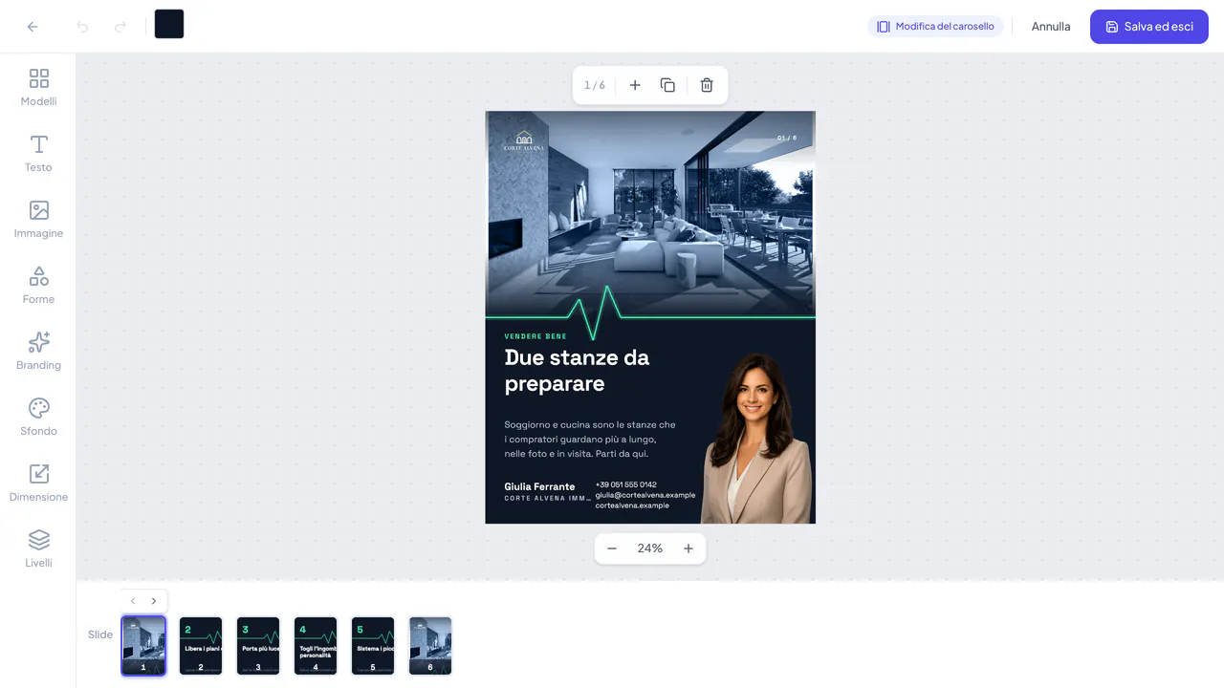Viewport: 1224px width, 688px height.
Task: Click the 24% zoom level value
Action: coord(650,548)
